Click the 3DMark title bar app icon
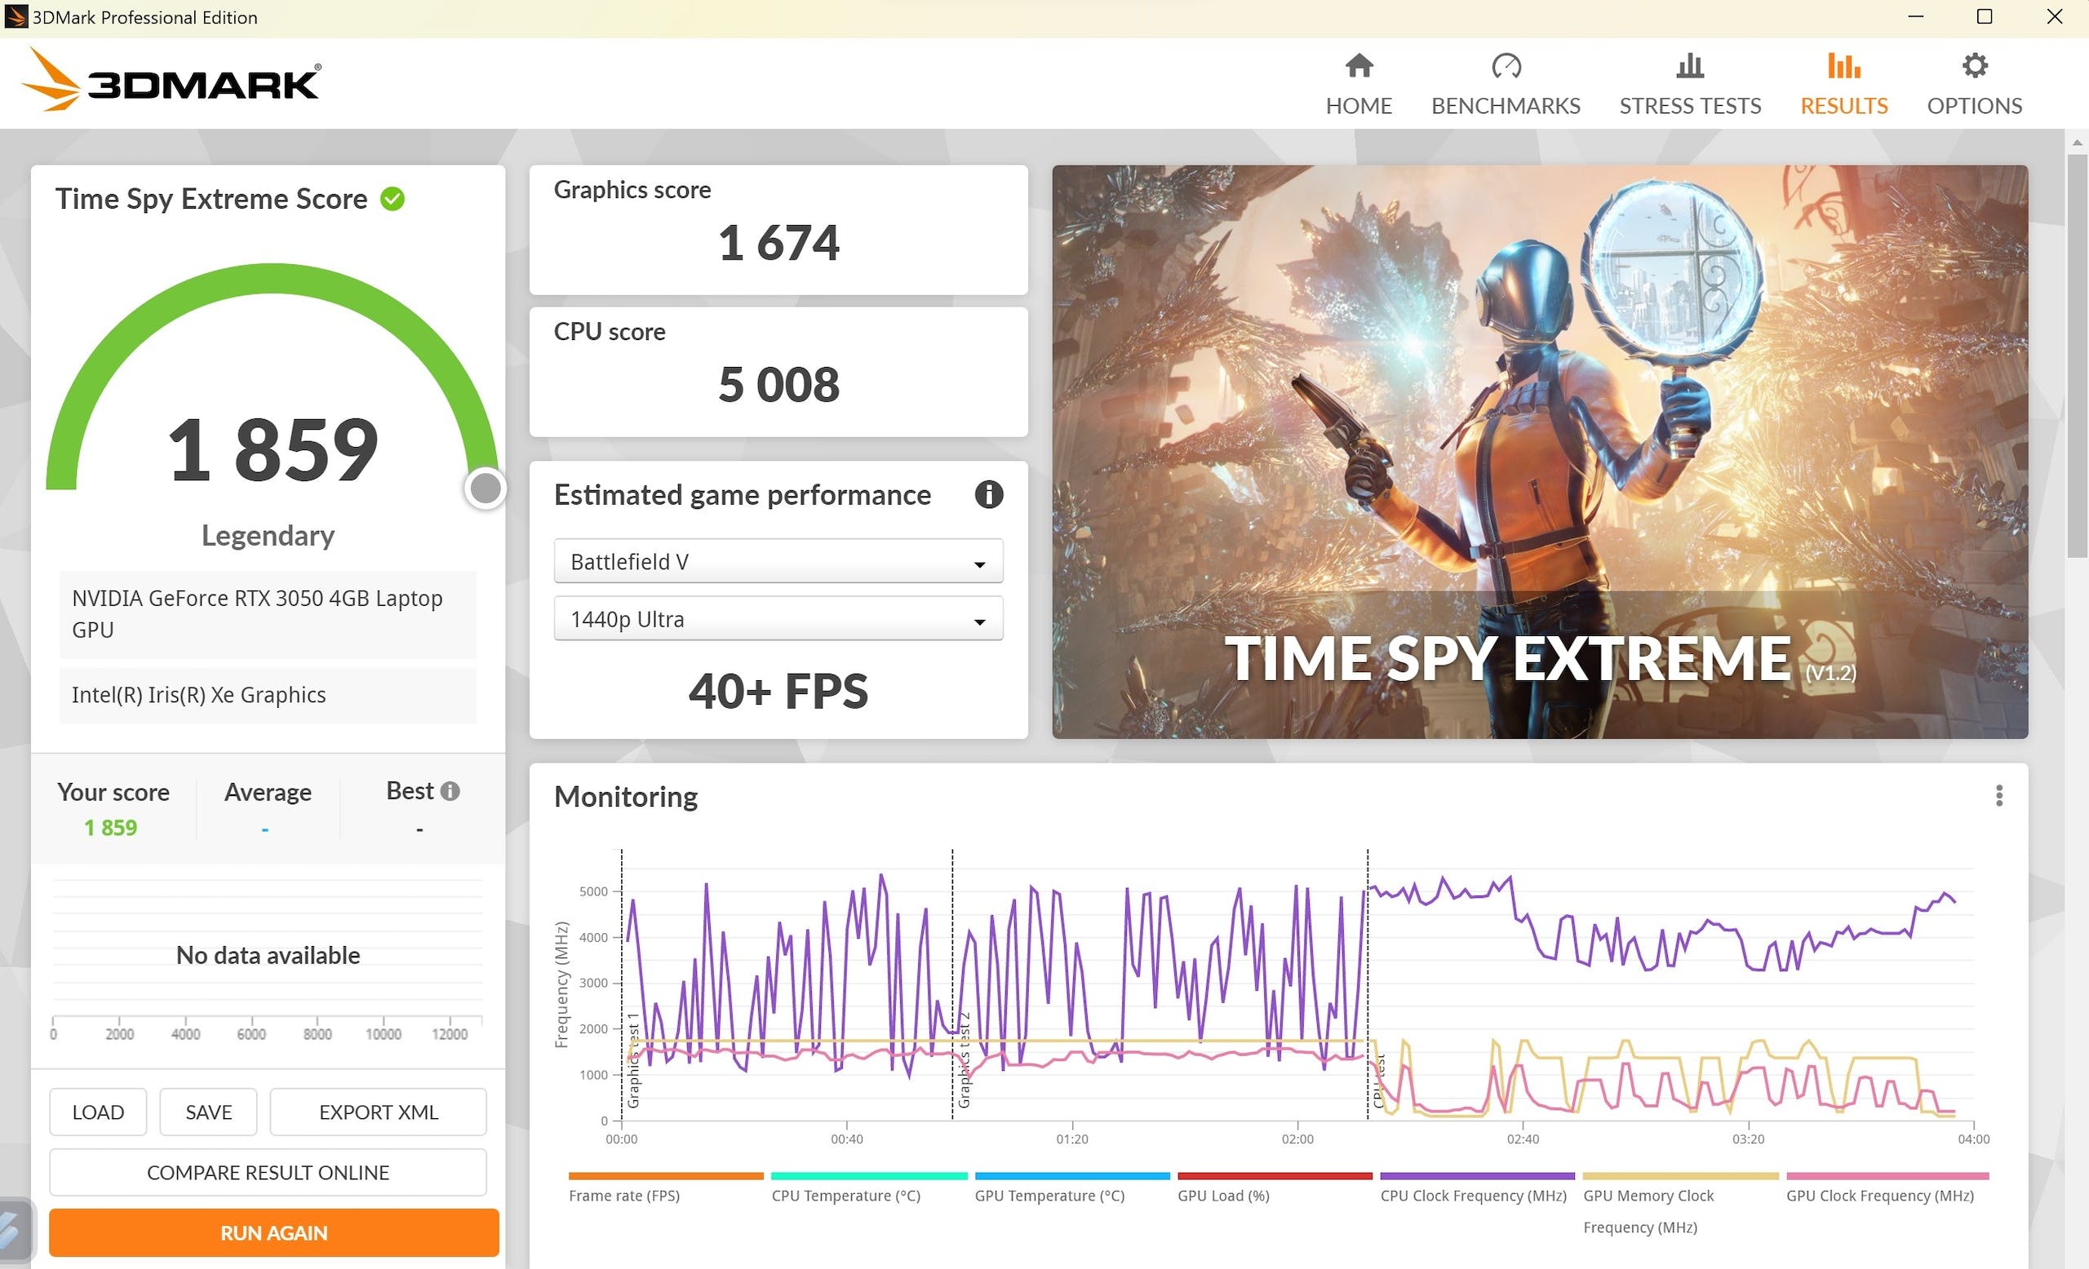This screenshot has height=1269, width=2089. 16,16
